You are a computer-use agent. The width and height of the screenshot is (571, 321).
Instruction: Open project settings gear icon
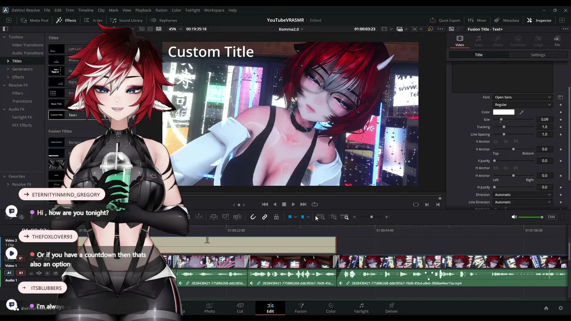[561, 308]
